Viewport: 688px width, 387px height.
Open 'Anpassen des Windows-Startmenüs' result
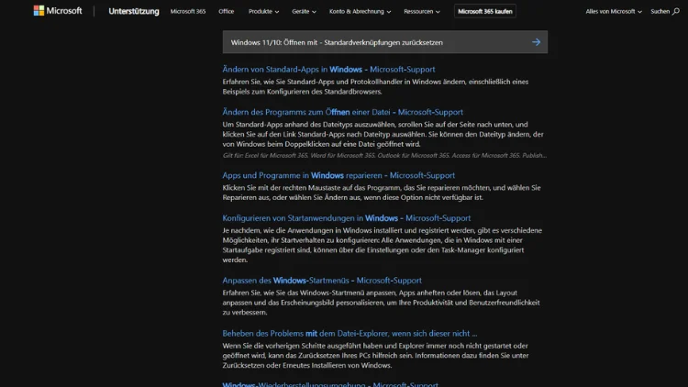point(322,280)
